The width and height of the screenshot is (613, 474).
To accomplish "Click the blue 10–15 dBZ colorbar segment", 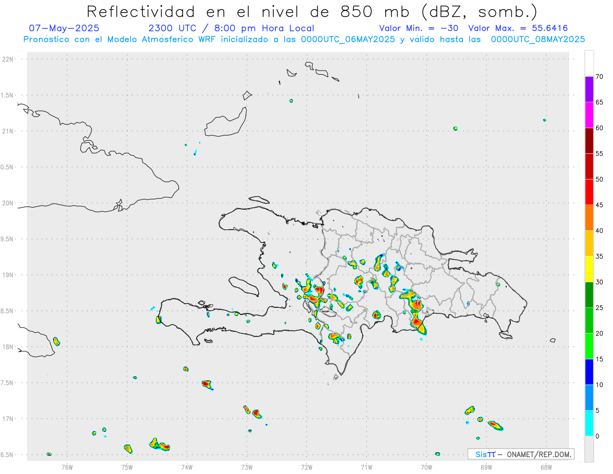I will (589, 372).
